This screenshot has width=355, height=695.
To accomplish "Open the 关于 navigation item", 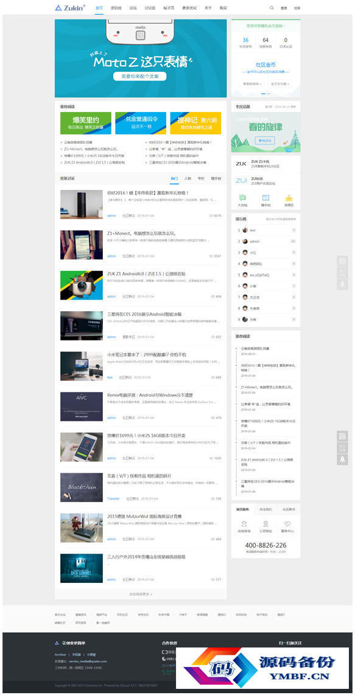I will tap(208, 8).
